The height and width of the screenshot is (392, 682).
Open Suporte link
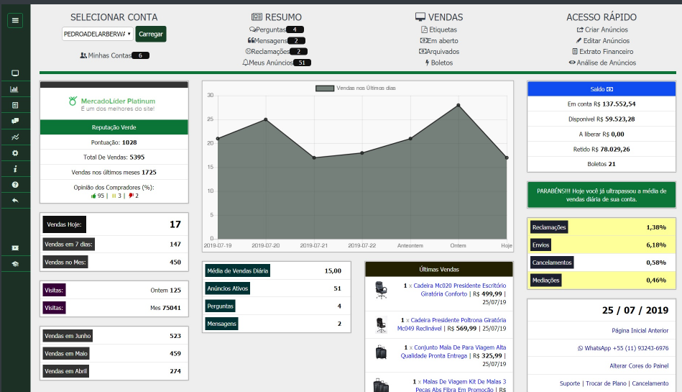tap(570, 383)
